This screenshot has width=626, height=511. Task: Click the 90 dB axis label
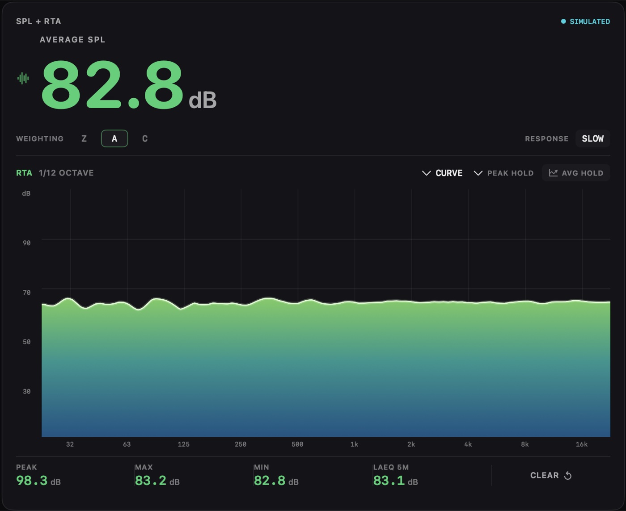click(27, 243)
